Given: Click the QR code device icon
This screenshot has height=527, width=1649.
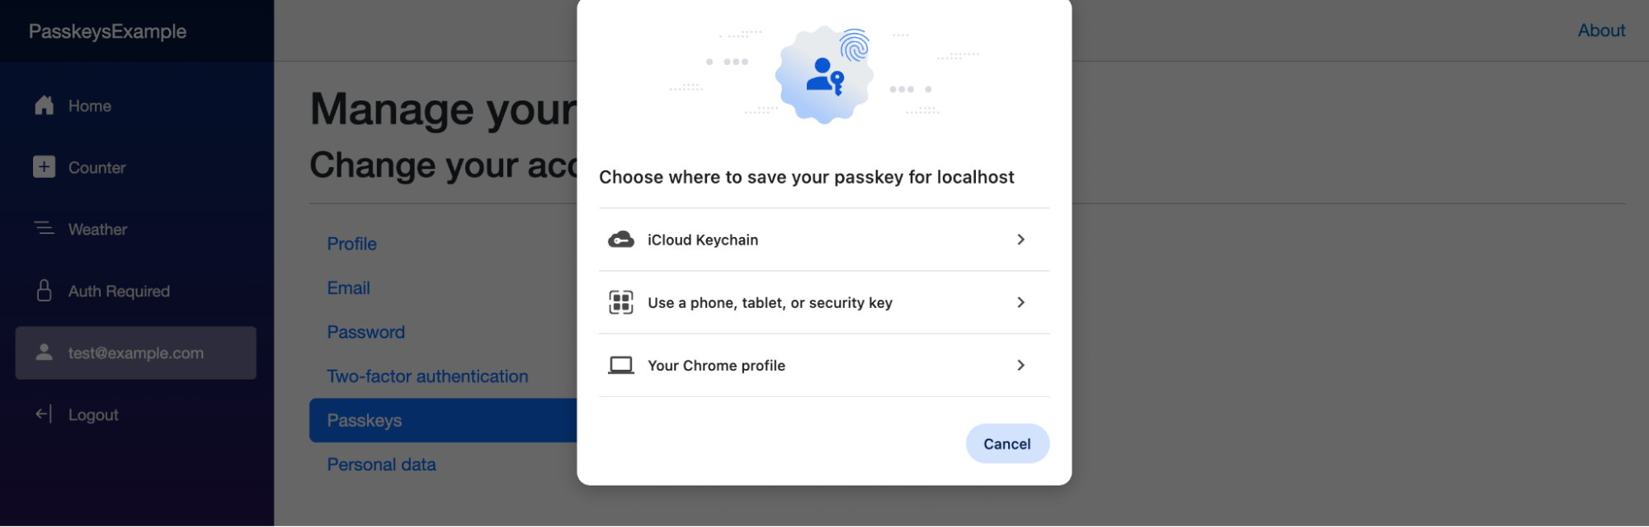Looking at the screenshot, I should pyautogui.click(x=621, y=302).
